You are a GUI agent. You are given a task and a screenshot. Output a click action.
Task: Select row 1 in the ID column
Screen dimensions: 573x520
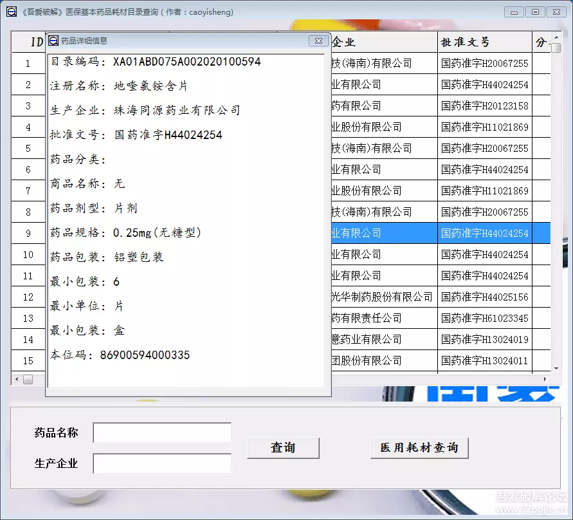(x=28, y=63)
